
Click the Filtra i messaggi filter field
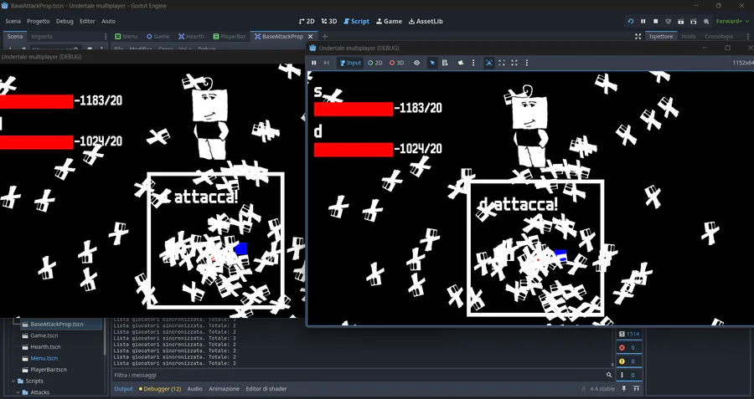point(359,375)
